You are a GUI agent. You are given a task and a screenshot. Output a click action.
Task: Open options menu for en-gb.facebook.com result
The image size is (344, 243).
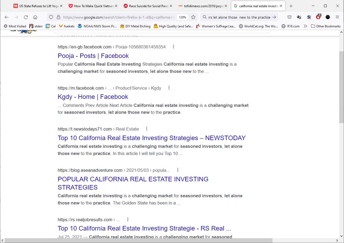[174, 47]
